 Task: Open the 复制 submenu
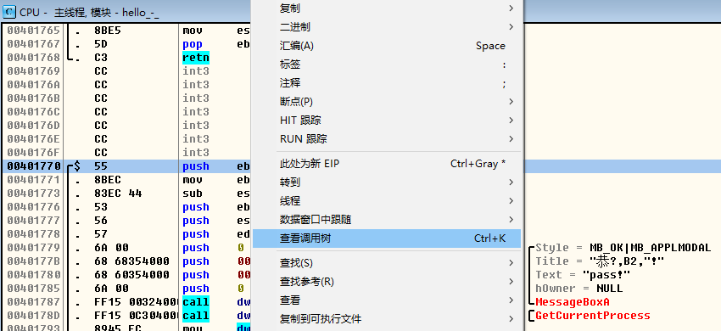coord(387,8)
